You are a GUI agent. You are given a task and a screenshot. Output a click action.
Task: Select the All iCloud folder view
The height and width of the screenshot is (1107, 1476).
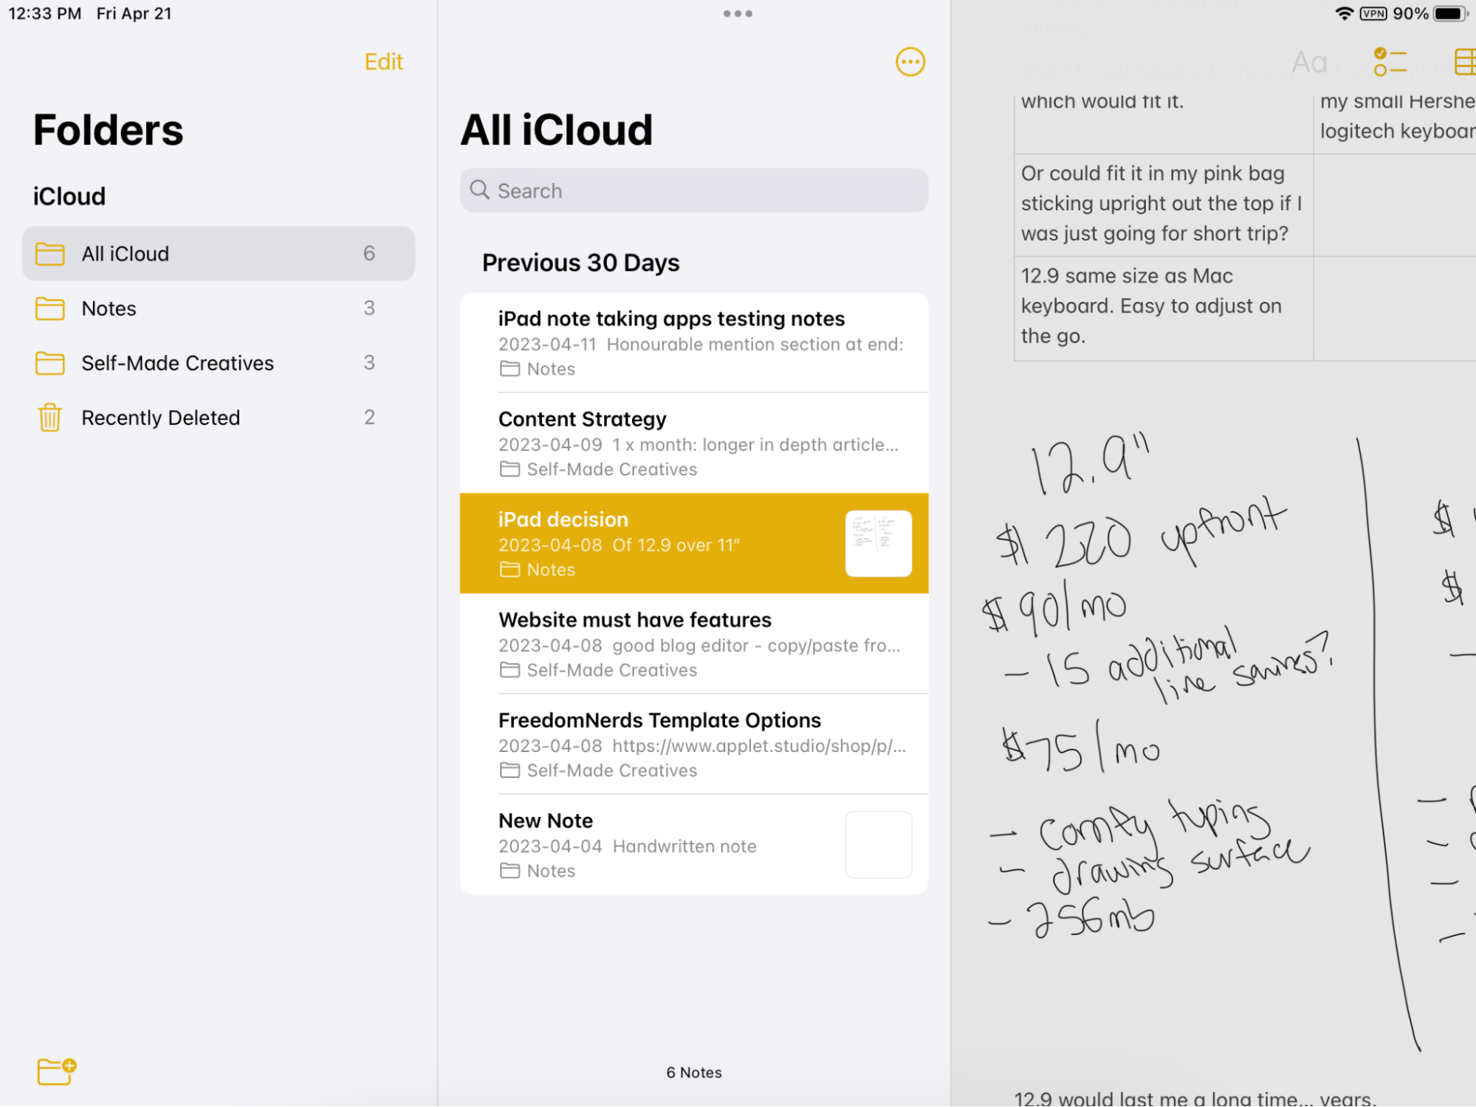[x=218, y=253]
